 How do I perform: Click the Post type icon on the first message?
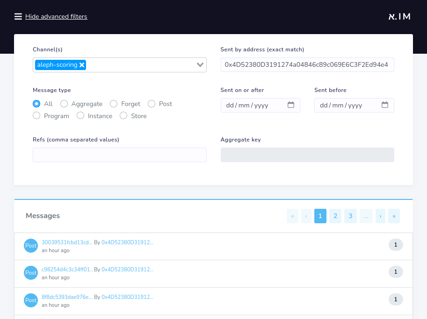pos(30,245)
